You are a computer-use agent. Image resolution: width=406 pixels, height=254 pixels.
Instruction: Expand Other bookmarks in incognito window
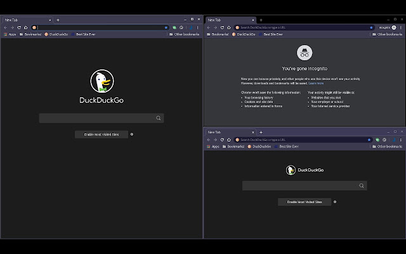pyautogui.click(x=388, y=34)
